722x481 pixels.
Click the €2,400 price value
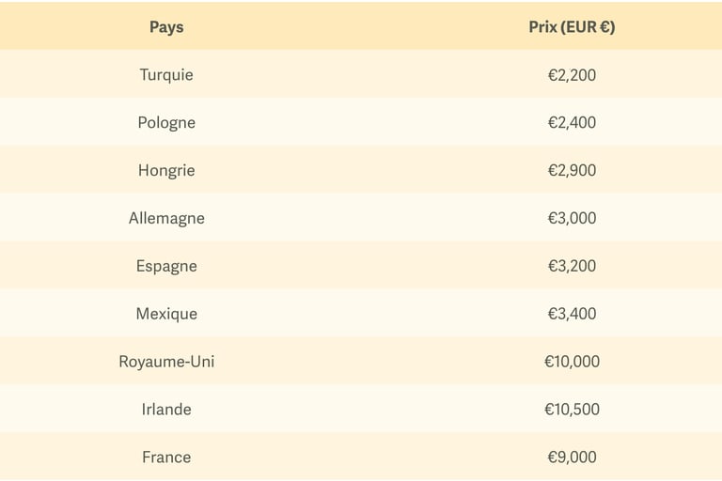572,123
